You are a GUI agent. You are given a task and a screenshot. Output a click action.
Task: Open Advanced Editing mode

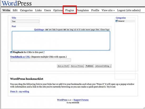103,66
